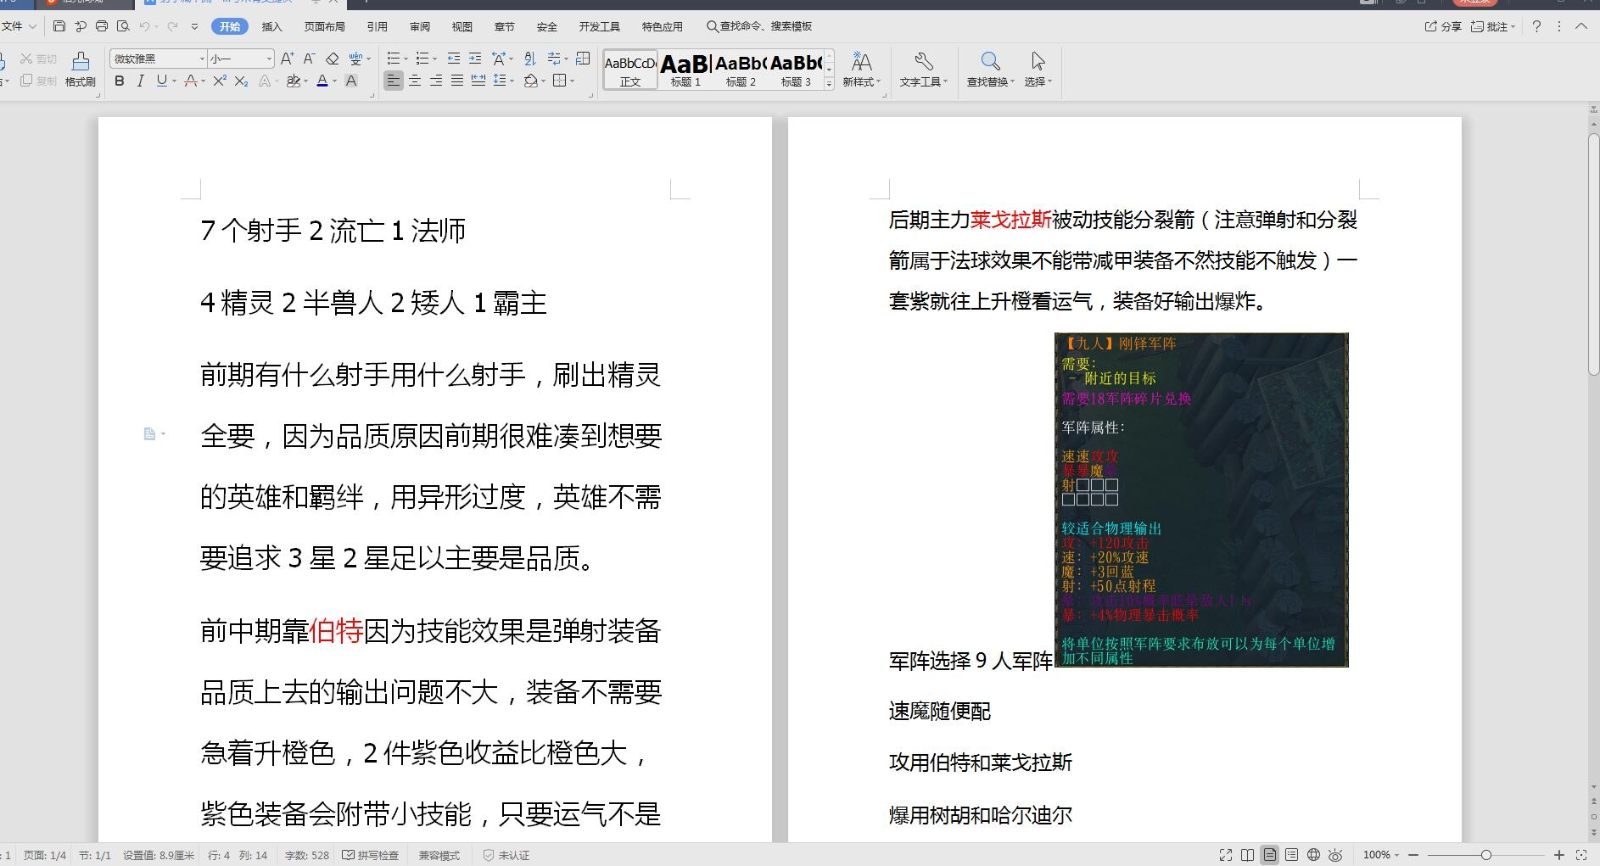Toggle spell check (拼写检查) in status bar
1600x866 pixels.
click(370, 855)
